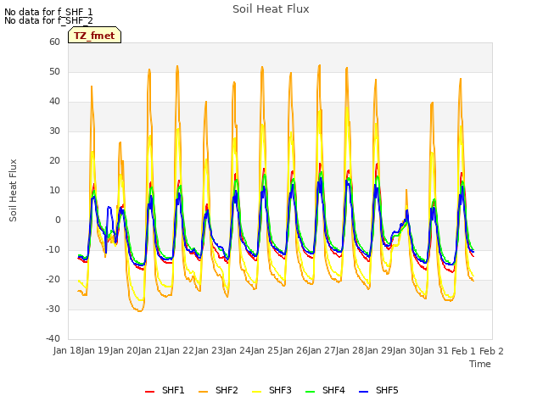Click the Jan 19 x-axis tick label
Screen dimensions: 543x407
click(96, 350)
